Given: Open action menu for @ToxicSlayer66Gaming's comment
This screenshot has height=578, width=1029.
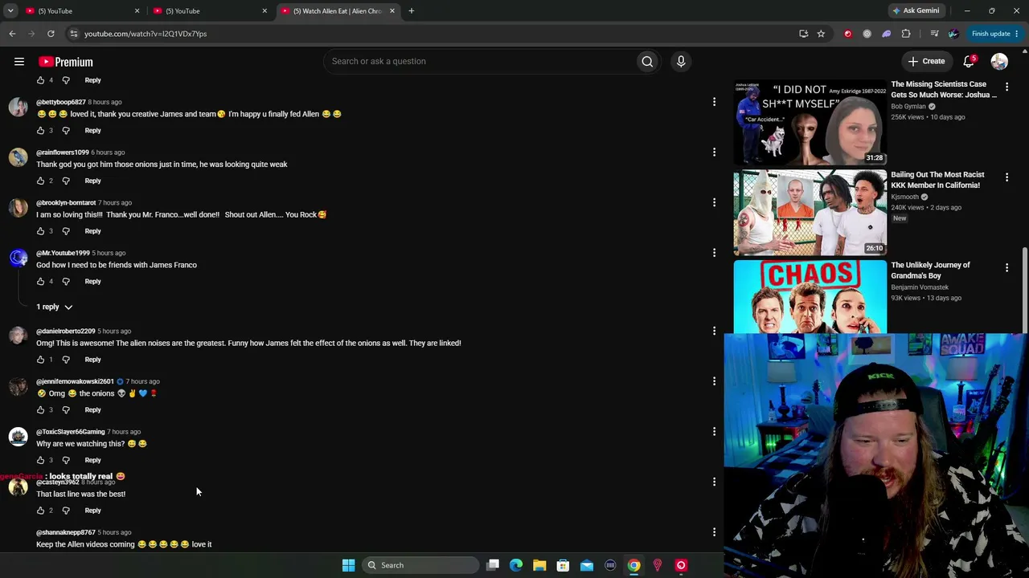Looking at the screenshot, I should pos(714,432).
